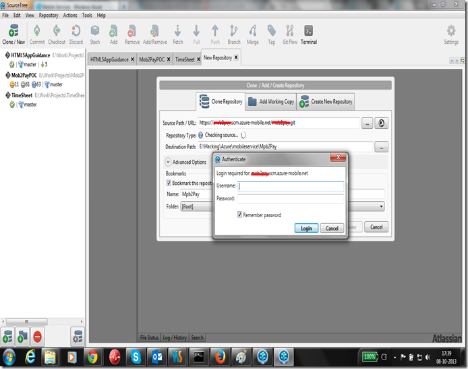The width and height of the screenshot is (468, 369).
Task: Open Firefox from the taskbar
Action: click(221, 357)
